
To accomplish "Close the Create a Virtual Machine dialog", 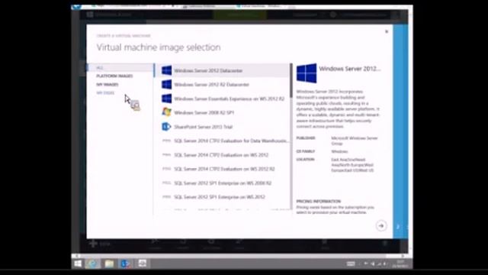I will point(387,31).
